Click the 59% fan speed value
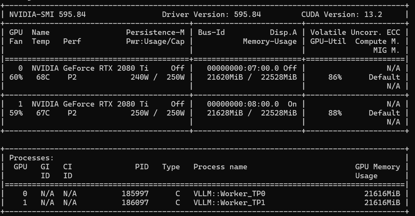 tap(16, 113)
